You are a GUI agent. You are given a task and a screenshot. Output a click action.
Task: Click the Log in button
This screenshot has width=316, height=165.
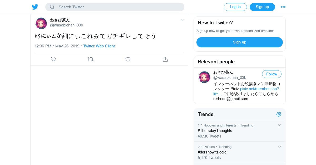coord(235,7)
